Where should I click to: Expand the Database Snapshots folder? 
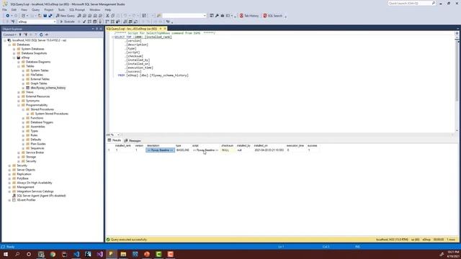click(x=14, y=53)
